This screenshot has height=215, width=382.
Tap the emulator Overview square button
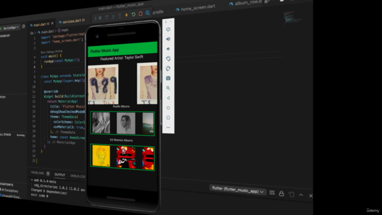click(x=168, y=118)
